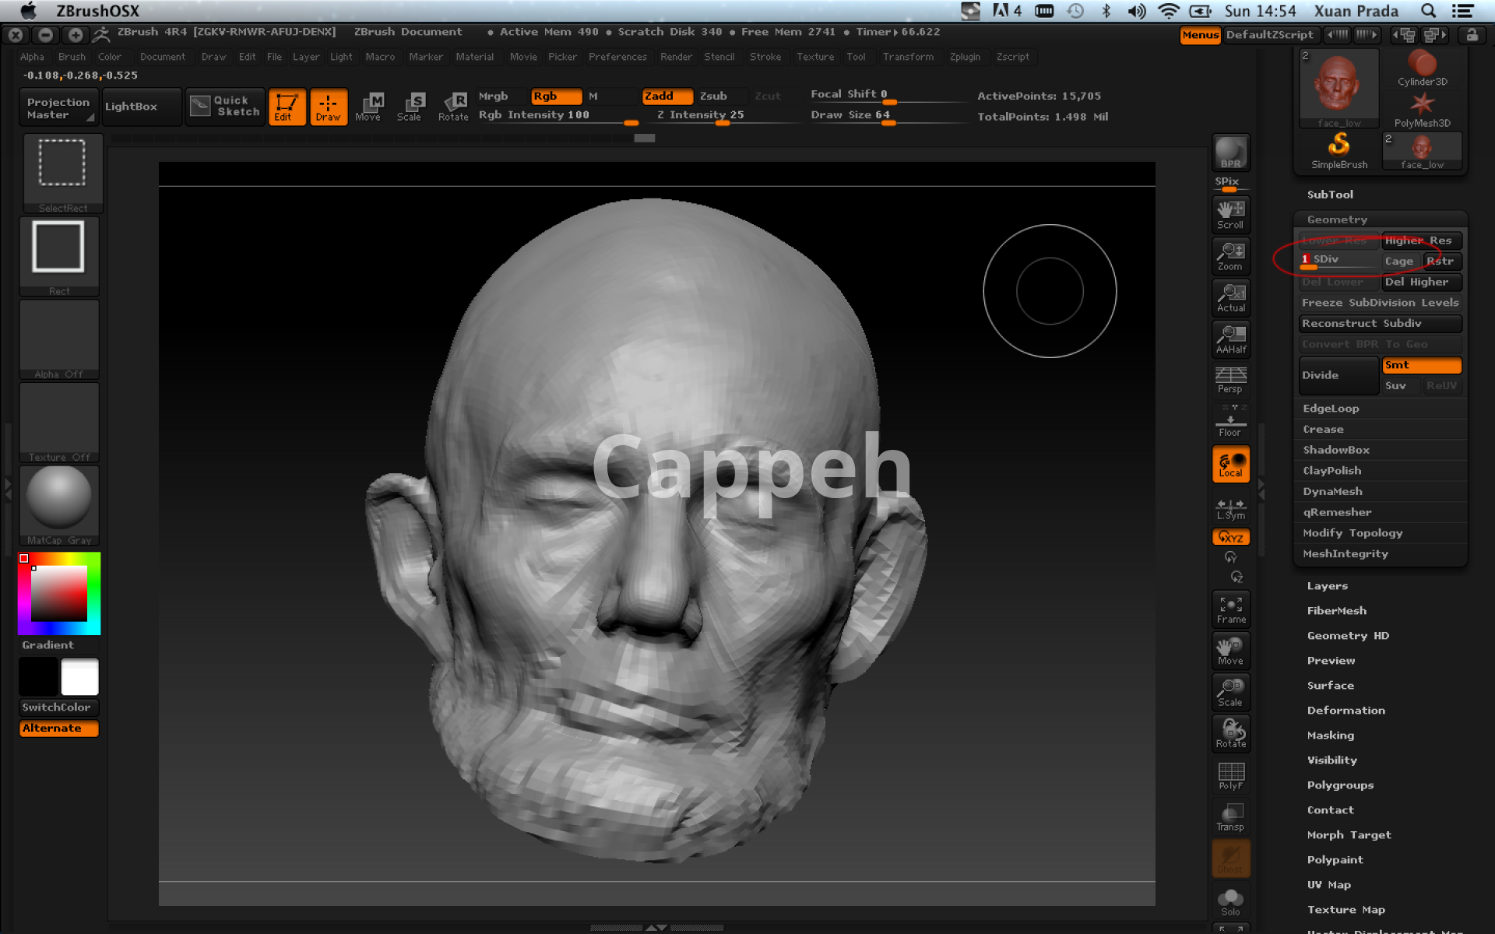Select the Rotate mode icon in top toolbar
This screenshot has width=1495, height=934.
point(453,107)
